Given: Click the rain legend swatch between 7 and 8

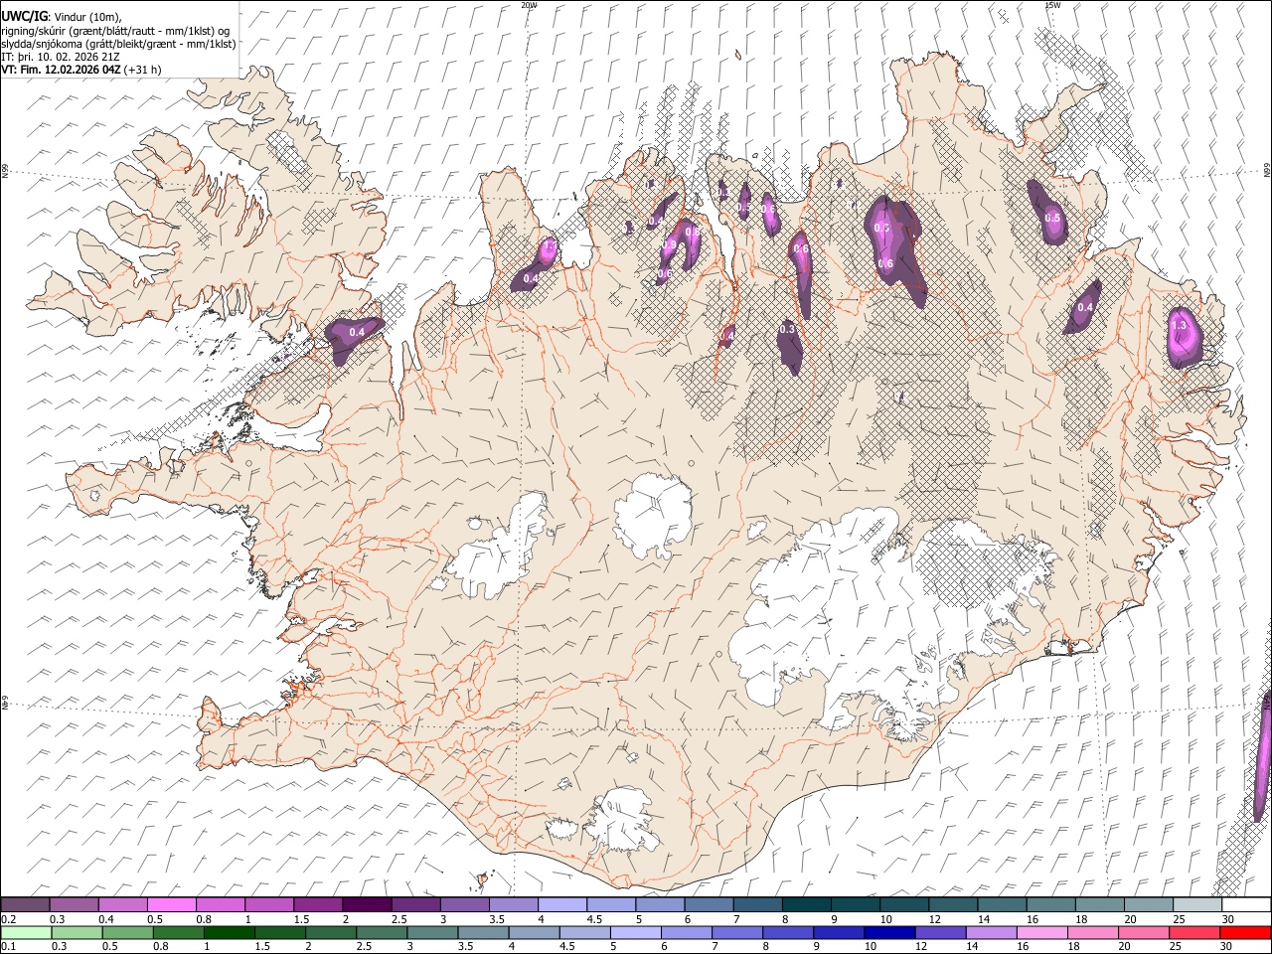Looking at the screenshot, I should click(x=735, y=932).
